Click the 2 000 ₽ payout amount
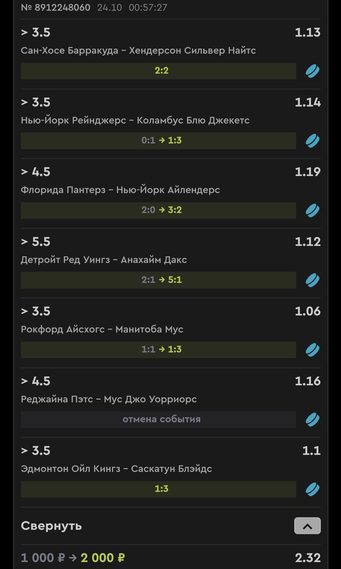 (x=103, y=558)
